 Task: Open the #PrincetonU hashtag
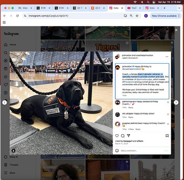coord(128,82)
